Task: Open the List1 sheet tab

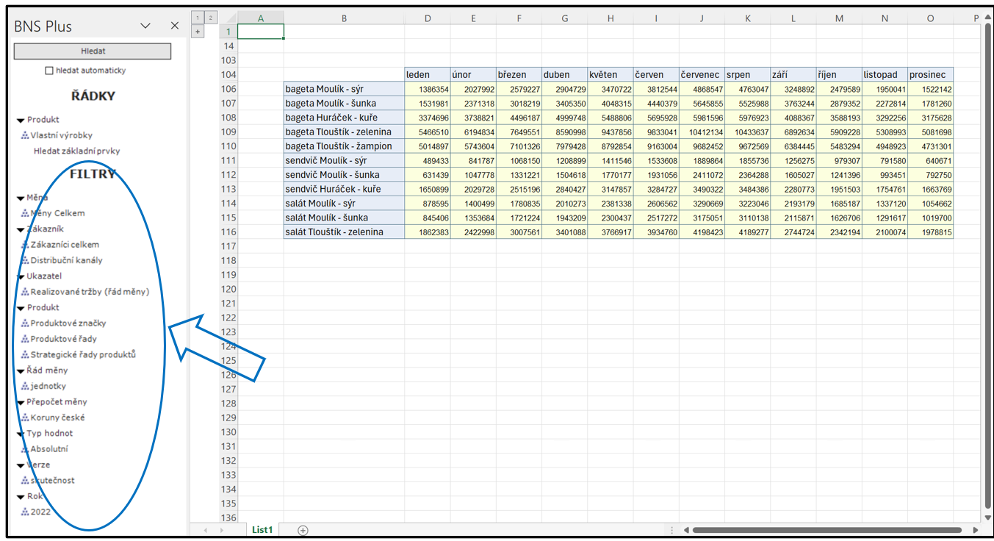Action: [262, 529]
